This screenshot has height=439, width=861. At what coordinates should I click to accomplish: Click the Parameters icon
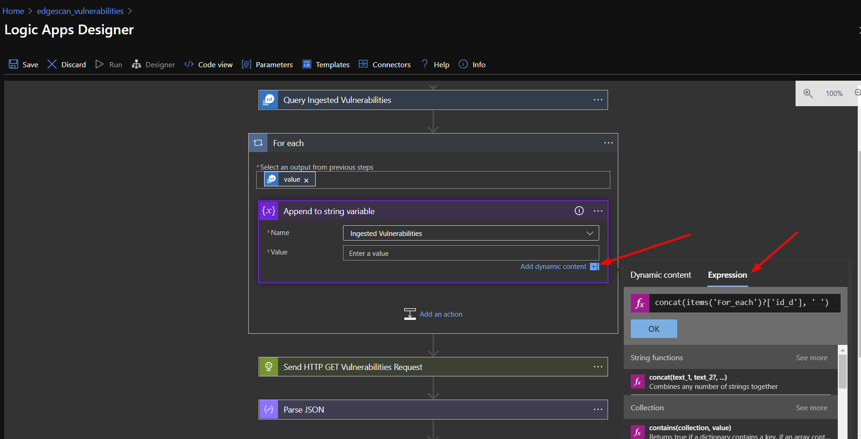tap(246, 64)
